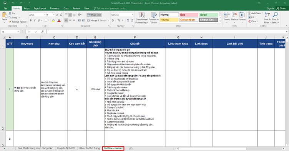This screenshot has height=151, width=289.
Task: Click the Share button
Action: [x=281, y=8]
